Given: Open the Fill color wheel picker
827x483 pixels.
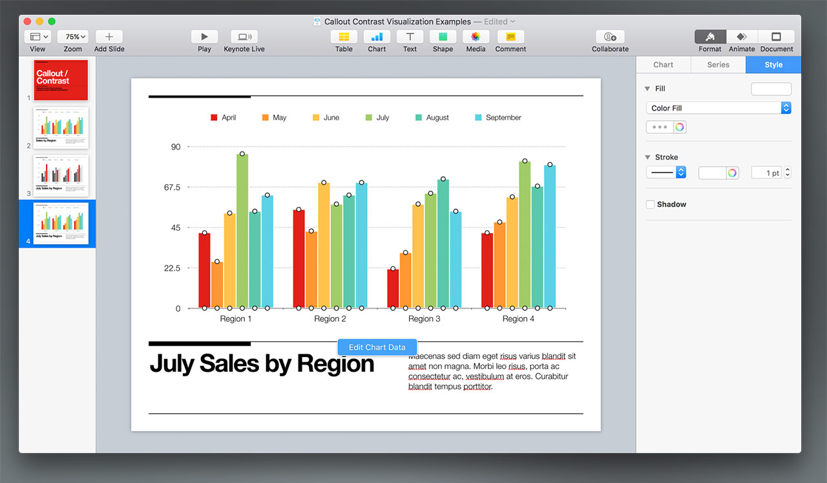Looking at the screenshot, I should [x=679, y=127].
